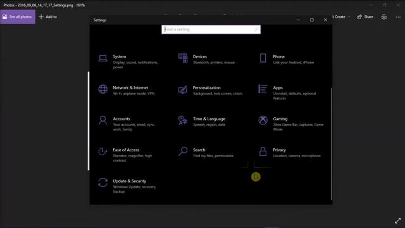The height and width of the screenshot is (228, 405).
Task: Open the Apps list icon
Action: click(x=263, y=89)
